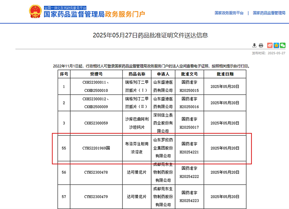Select approval number 国药准字H20254221
Viewport: 289px width, 209px height.
(189, 148)
